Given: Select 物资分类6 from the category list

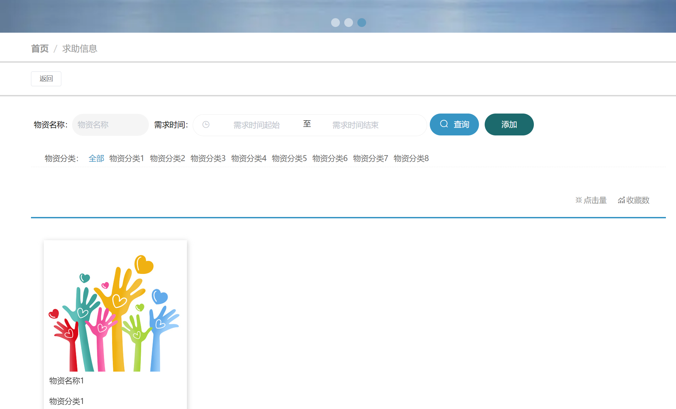Looking at the screenshot, I should point(330,158).
